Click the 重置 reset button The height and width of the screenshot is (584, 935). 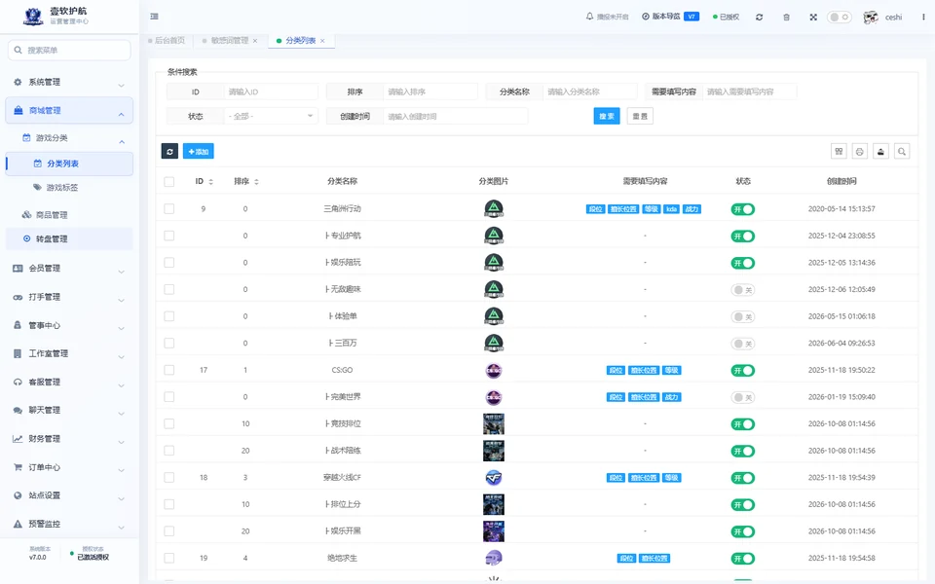641,116
